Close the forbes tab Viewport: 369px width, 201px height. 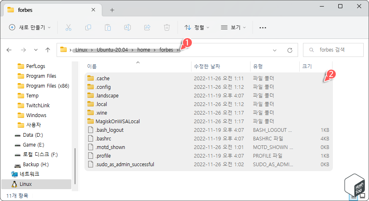pos(93,10)
